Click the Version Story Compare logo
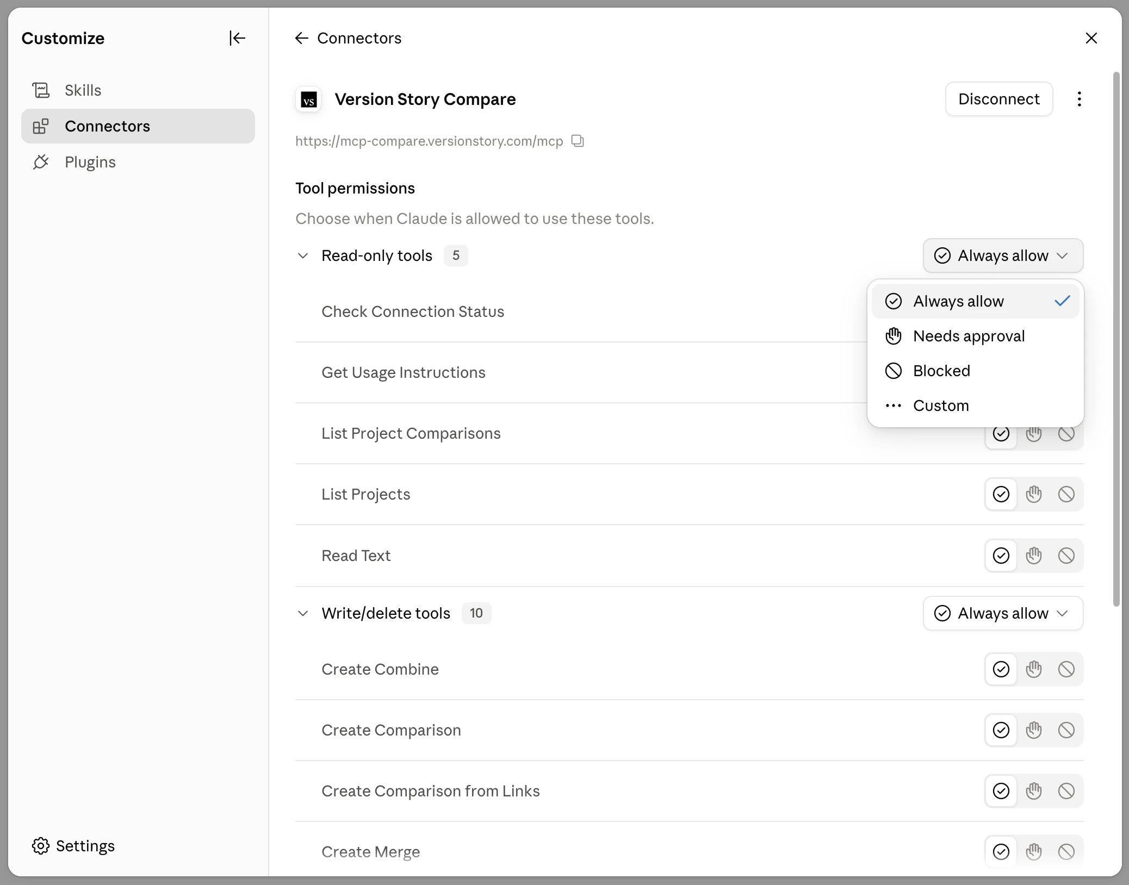 [x=309, y=99]
